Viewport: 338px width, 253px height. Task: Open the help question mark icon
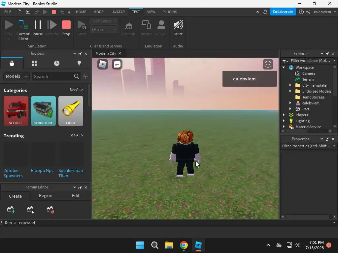[x=301, y=12]
